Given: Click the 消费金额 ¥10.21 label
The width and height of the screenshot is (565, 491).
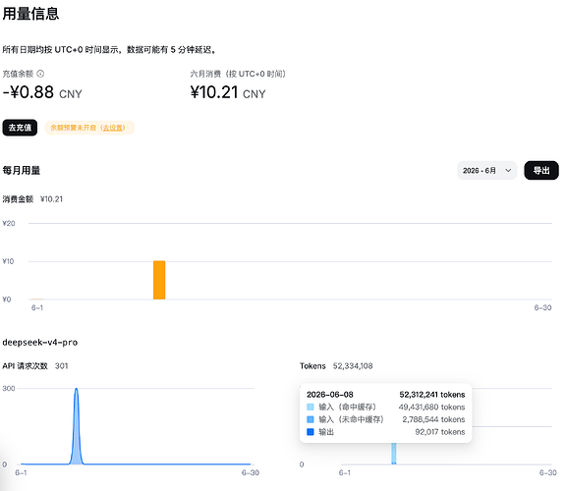Looking at the screenshot, I should pyautogui.click(x=32, y=199).
